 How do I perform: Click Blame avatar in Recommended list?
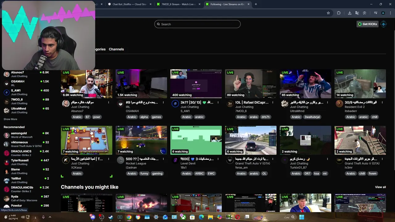coord(6,171)
